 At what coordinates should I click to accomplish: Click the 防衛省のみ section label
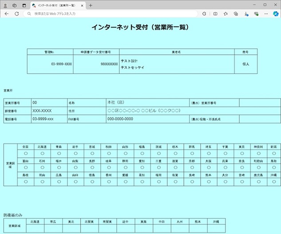[13, 215]
